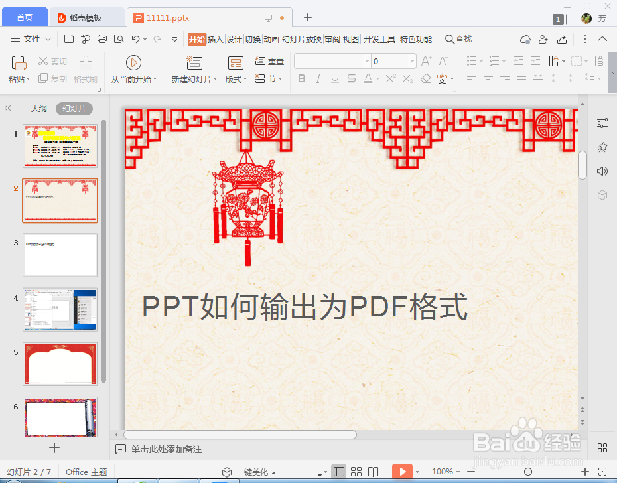Switch to the 幻灯片 (slides) tab
Viewport: 617px width, 483px height.
[74, 108]
